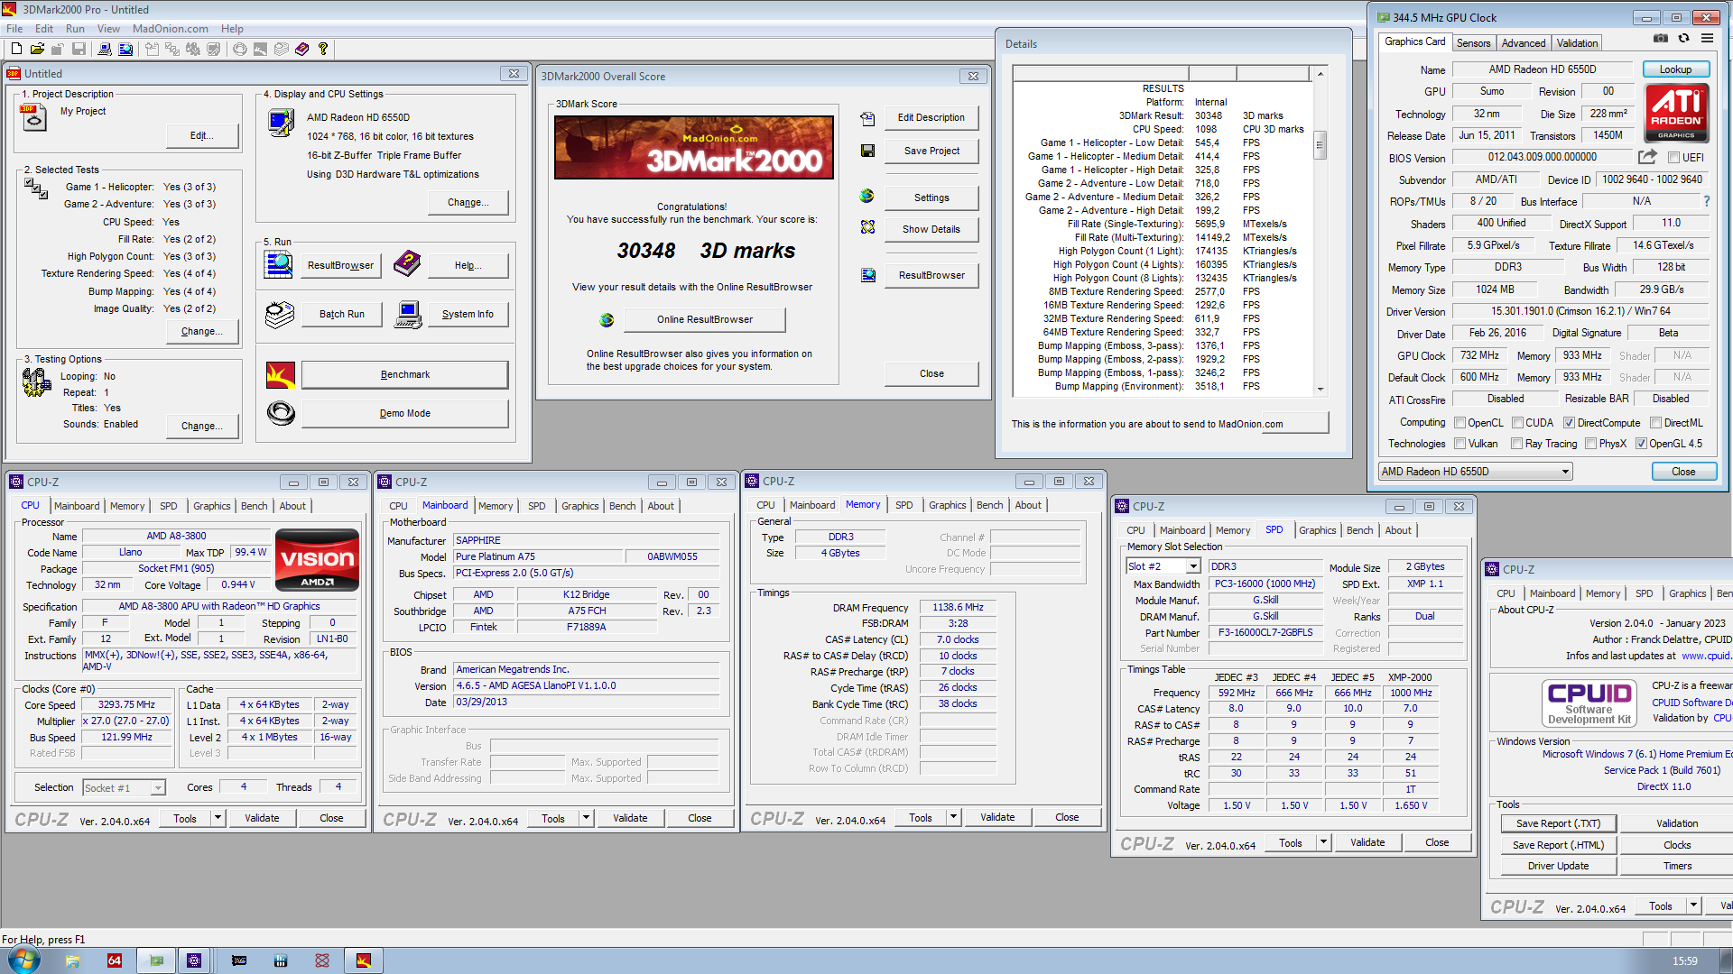Click the Lookup button in GPU-Z
This screenshot has width=1733, height=974.
1675,69
